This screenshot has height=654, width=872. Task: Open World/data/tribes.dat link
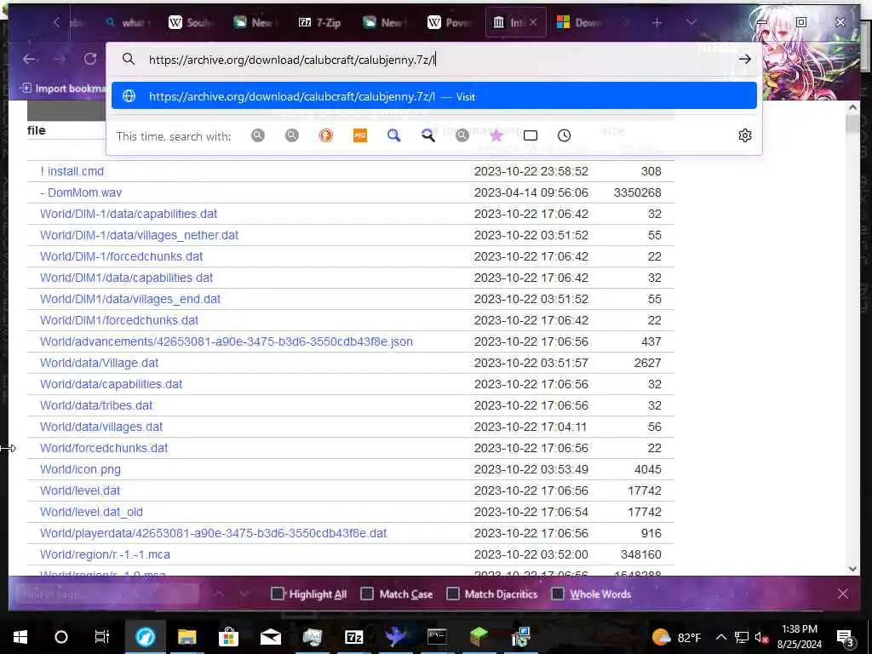[x=96, y=405]
